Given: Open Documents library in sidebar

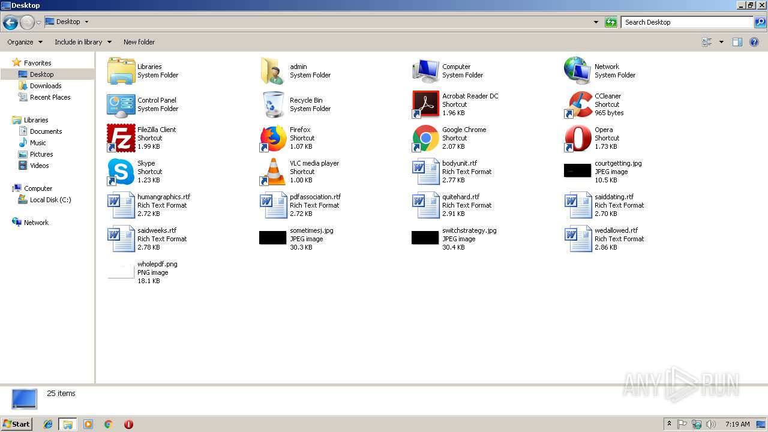Looking at the screenshot, I should [x=46, y=131].
